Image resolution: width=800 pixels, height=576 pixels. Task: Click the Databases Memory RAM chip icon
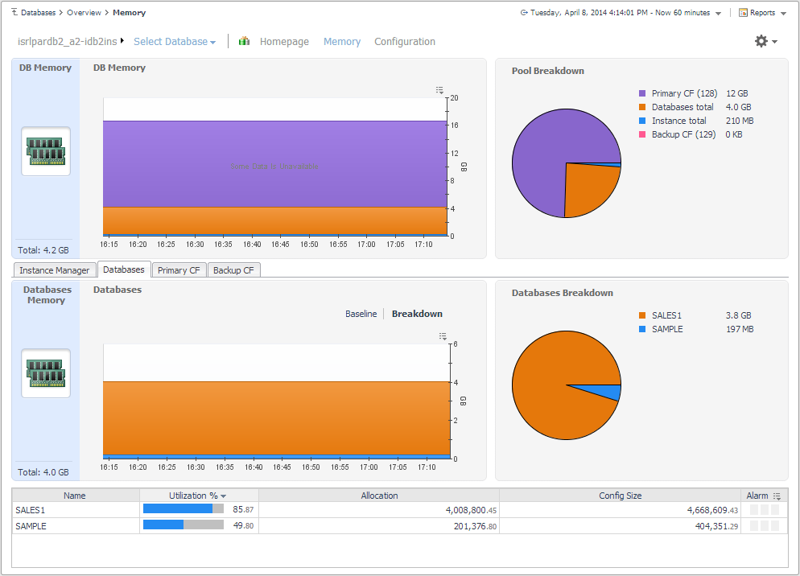45,373
